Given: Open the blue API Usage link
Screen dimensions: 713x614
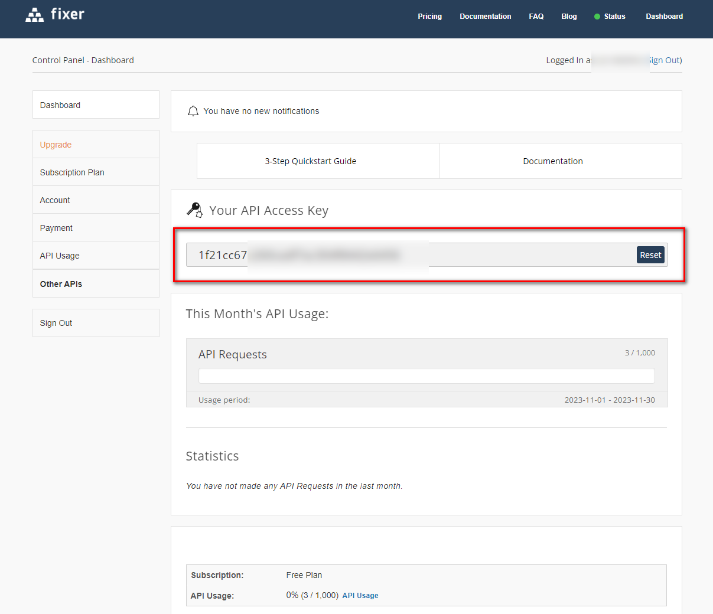Looking at the screenshot, I should coord(360,596).
